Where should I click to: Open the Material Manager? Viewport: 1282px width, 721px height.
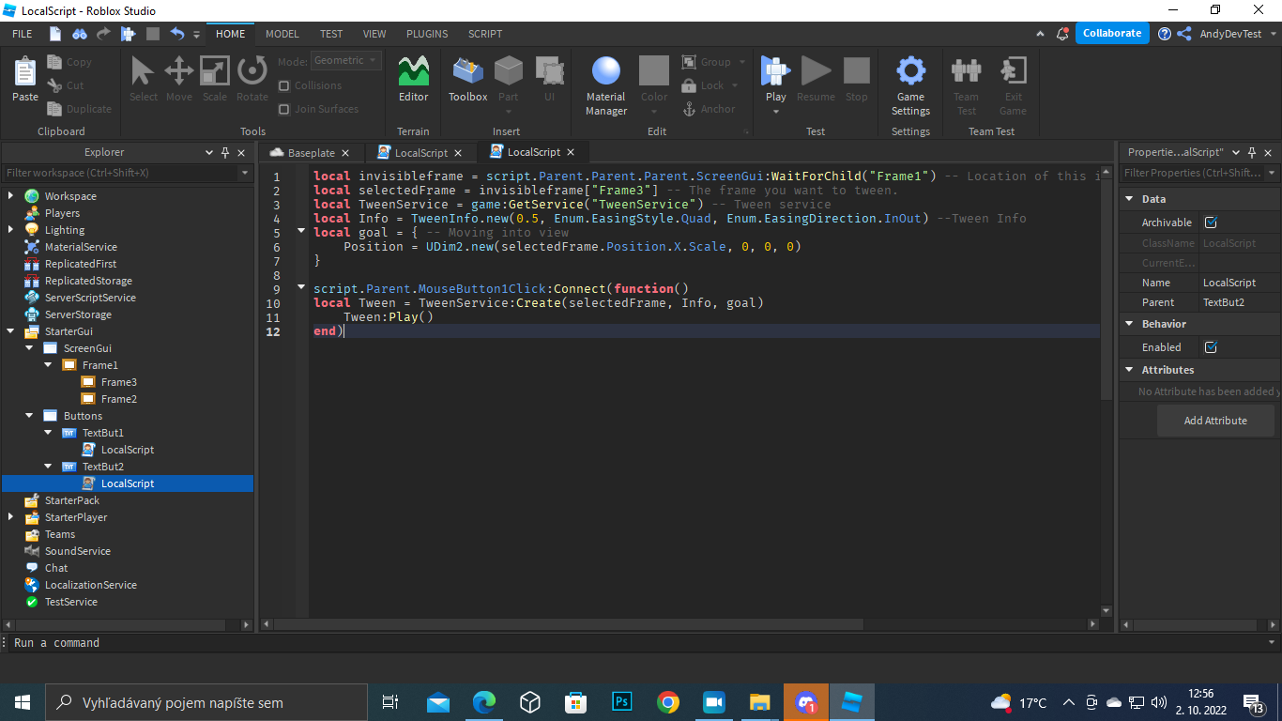[606, 86]
